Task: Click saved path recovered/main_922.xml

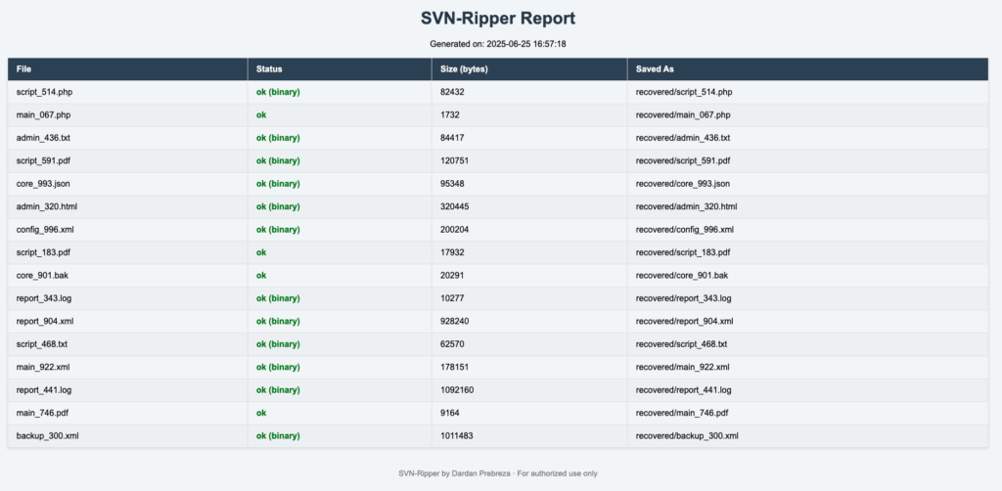Action: coord(682,367)
